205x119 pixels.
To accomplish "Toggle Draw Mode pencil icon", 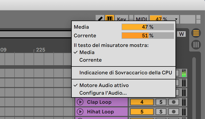I will (100, 19).
